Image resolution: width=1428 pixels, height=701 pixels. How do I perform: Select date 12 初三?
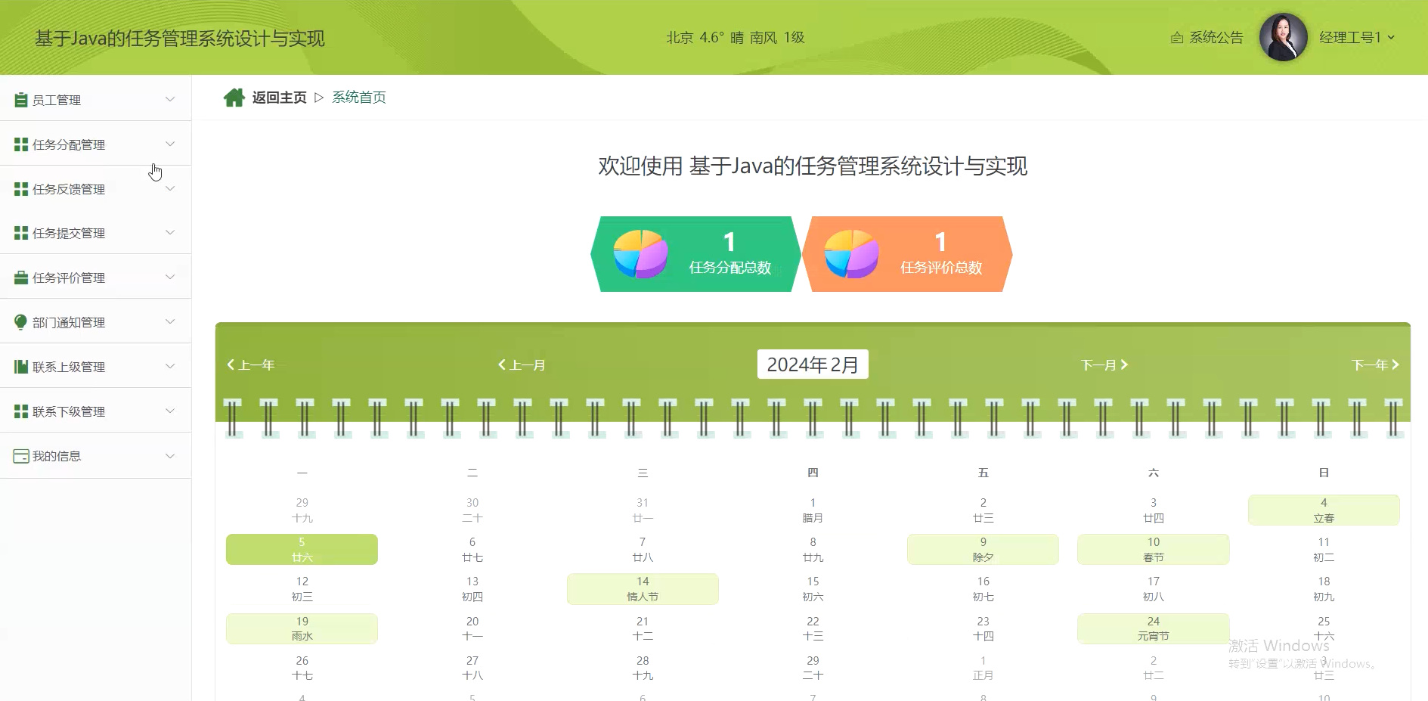click(302, 589)
